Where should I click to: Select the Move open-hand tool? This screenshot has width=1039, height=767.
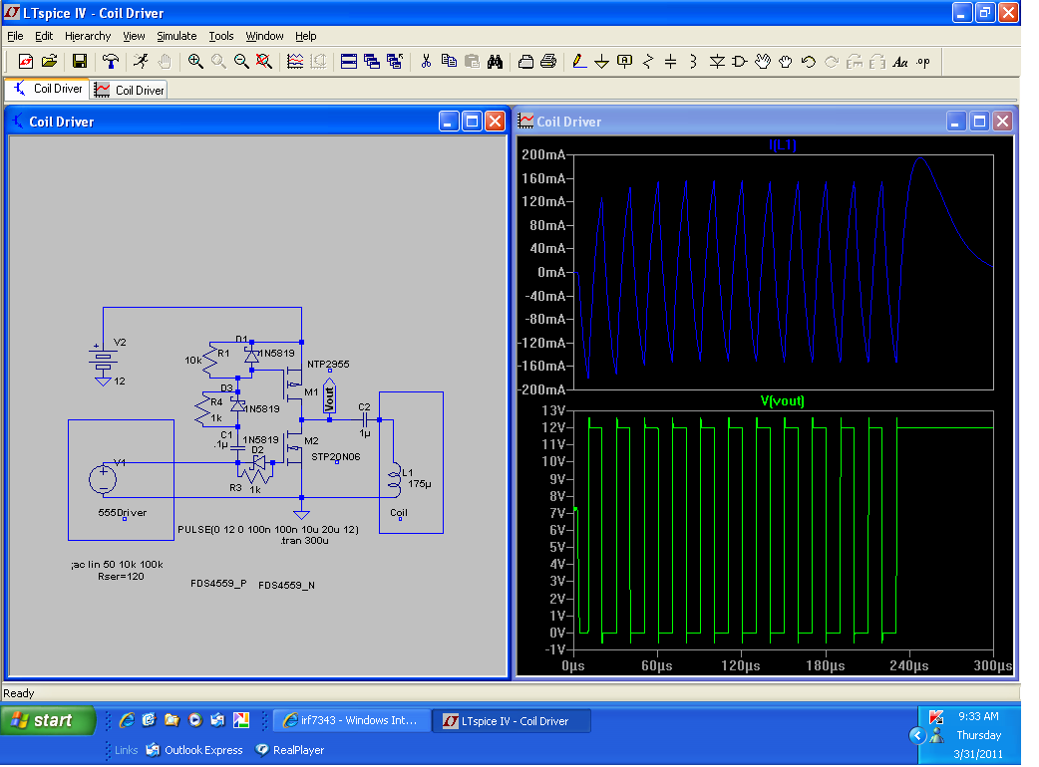[x=763, y=62]
